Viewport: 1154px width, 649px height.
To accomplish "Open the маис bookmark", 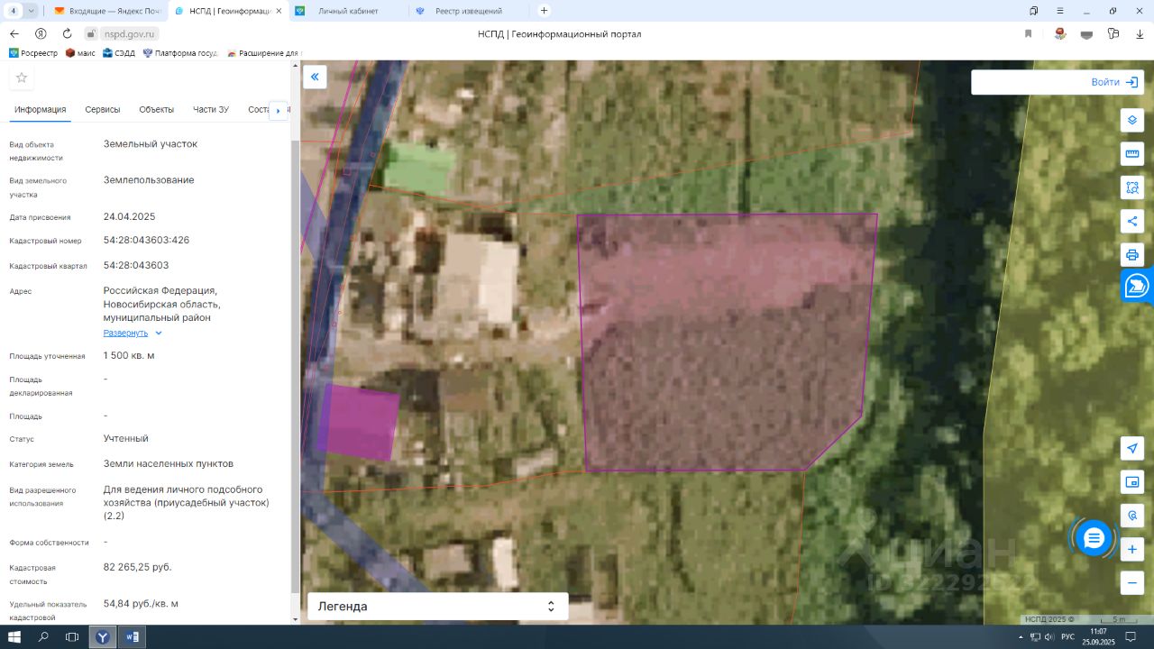I will tap(80, 53).
